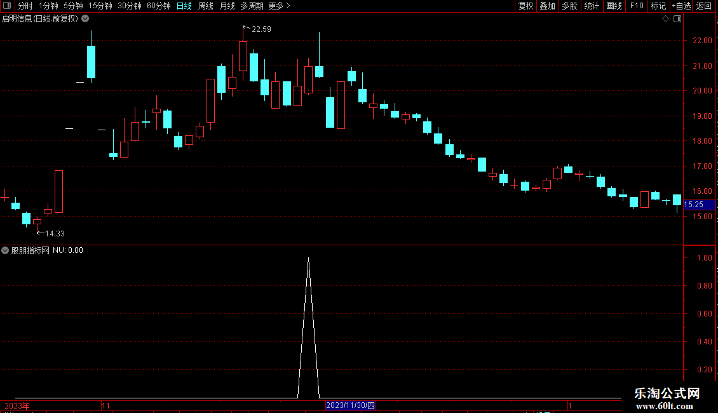Click the 2023/11/30/四 date marker
Image resolution: width=718 pixels, height=413 pixels.
pyautogui.click(x=350, y=405)
